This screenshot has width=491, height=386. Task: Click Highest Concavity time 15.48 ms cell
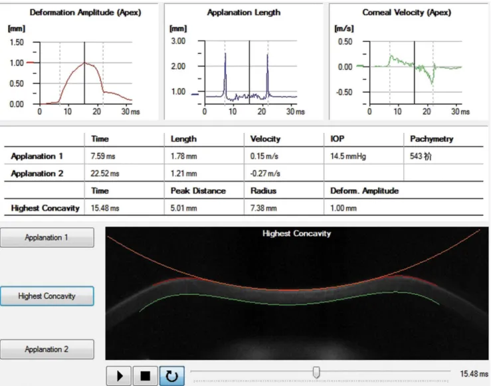(x=105, y=208)
